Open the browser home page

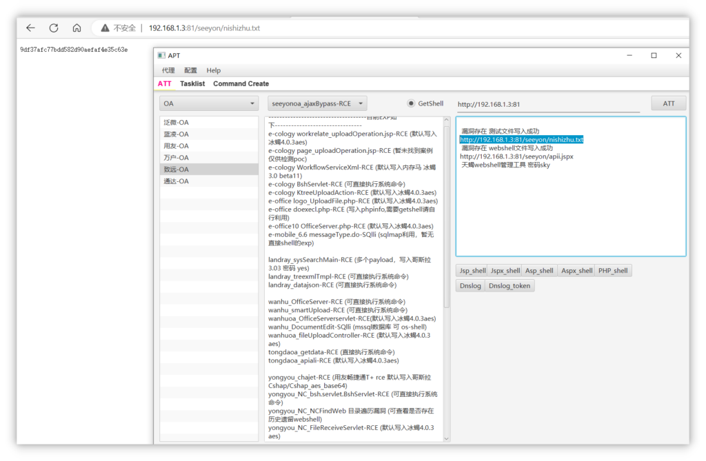pyautogui.click(x=77, y=28)
